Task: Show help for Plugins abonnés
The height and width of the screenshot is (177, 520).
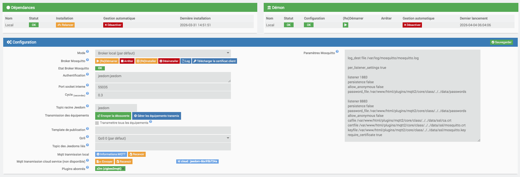Action: [87, 167]
